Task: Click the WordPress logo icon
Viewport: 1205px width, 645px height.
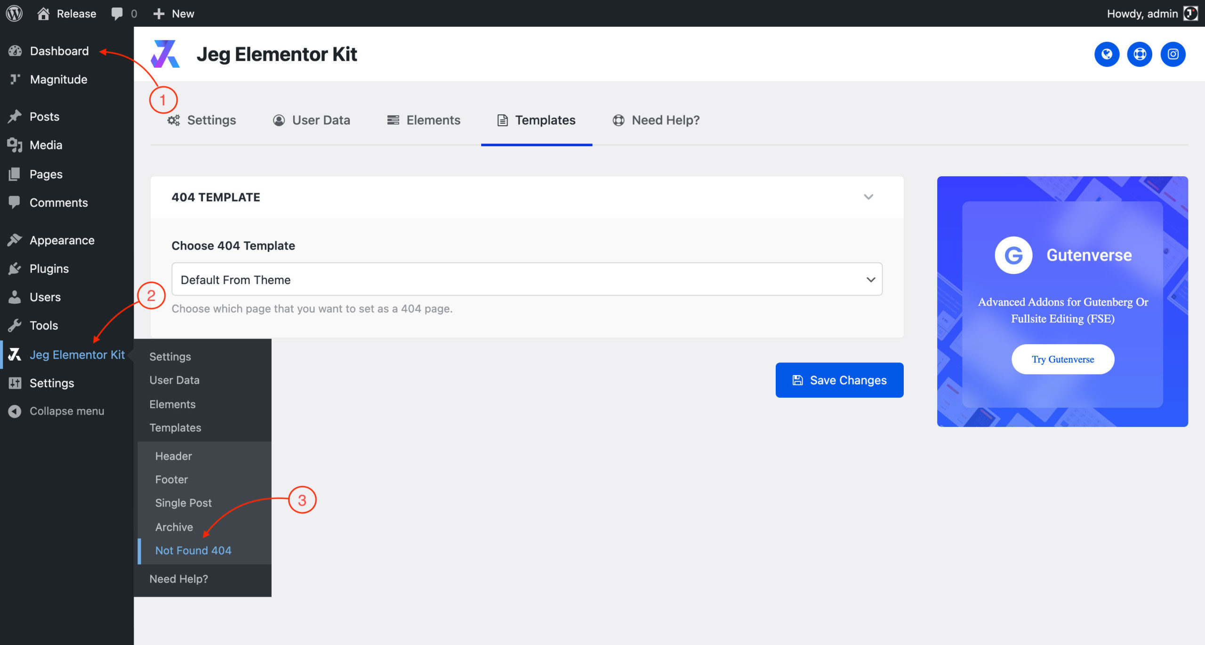Action: coord(14,13)
